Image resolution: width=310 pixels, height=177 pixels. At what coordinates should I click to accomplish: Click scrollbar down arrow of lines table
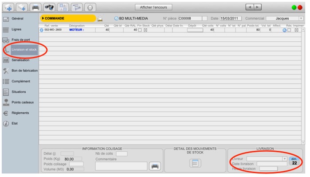point(303,142)
